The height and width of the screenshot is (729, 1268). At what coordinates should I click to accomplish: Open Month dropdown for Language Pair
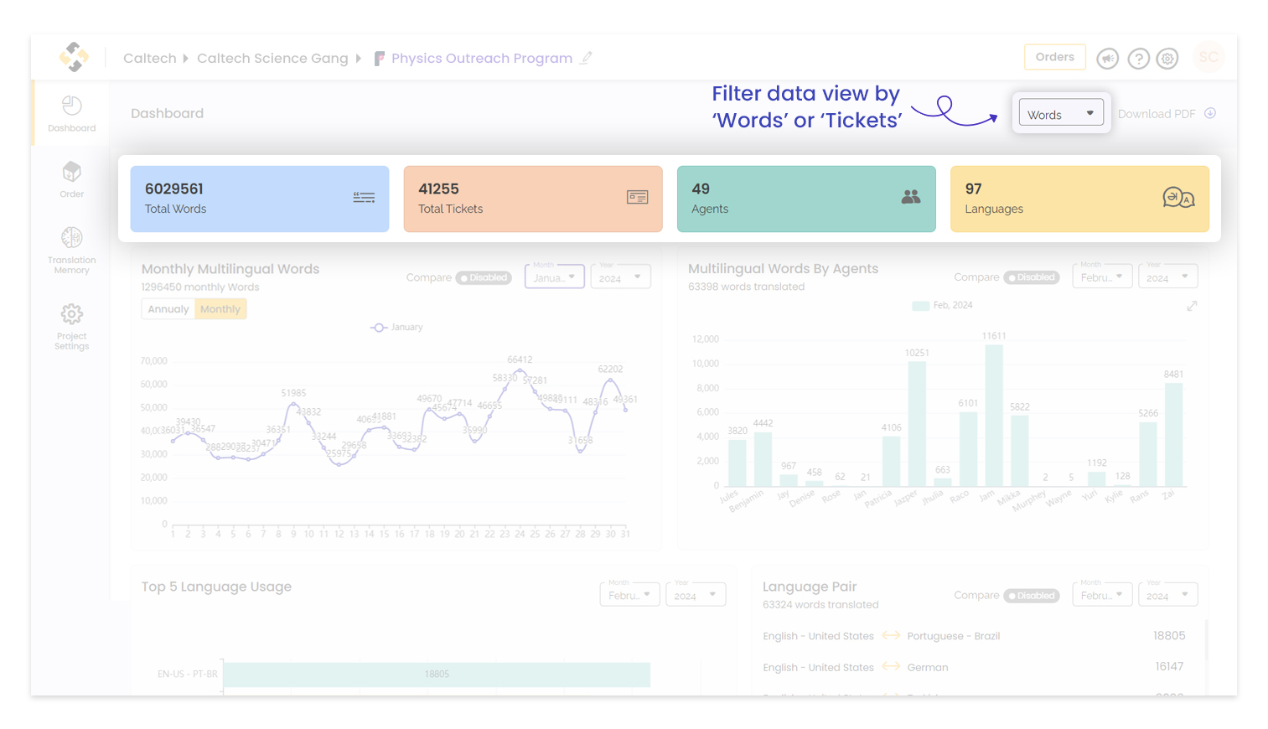point(1102,594)
